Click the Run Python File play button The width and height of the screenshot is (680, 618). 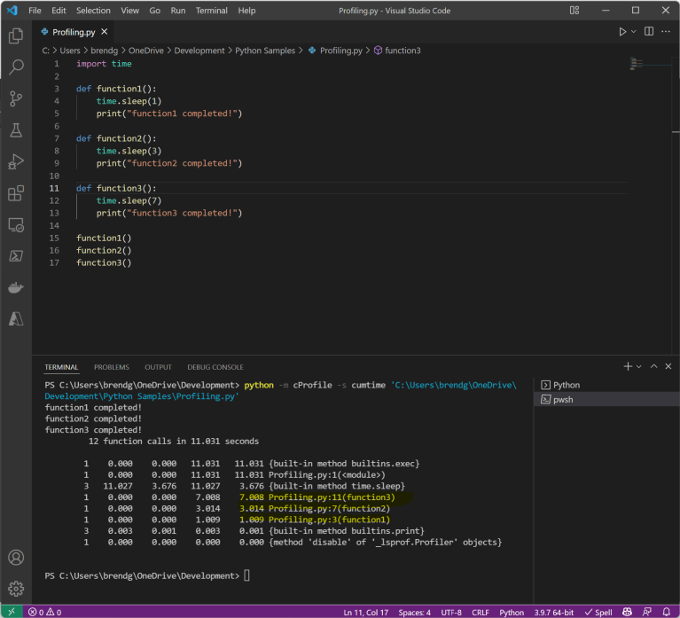[x=622, y=32]
